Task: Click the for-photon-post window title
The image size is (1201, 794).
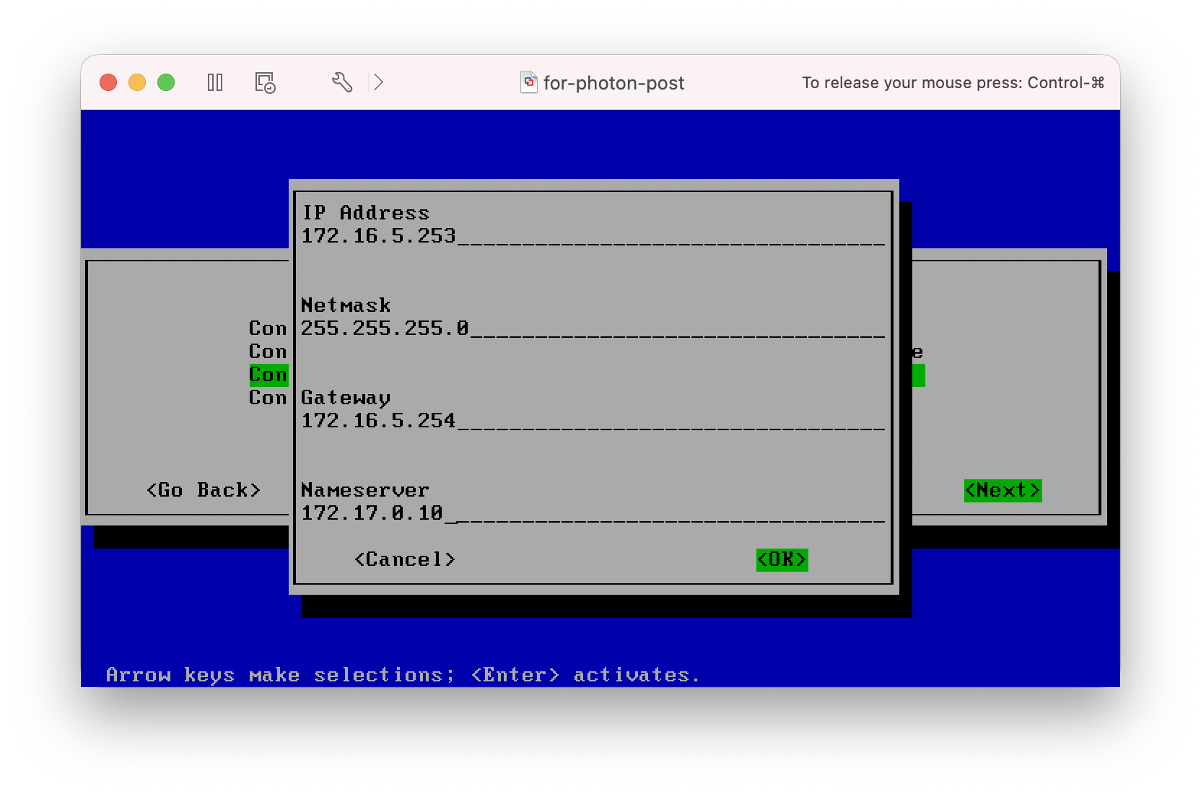Action: pyautogui.click(x=613, y=83)
